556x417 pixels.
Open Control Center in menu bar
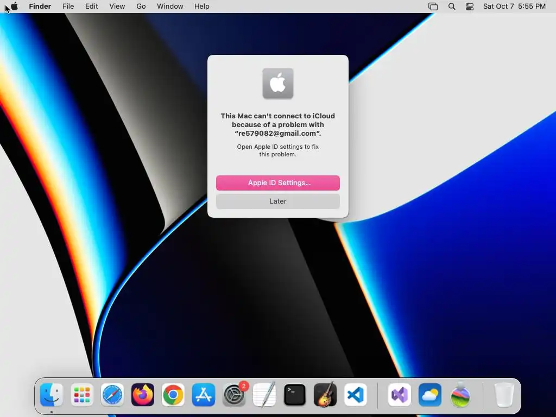pos(470,7)
